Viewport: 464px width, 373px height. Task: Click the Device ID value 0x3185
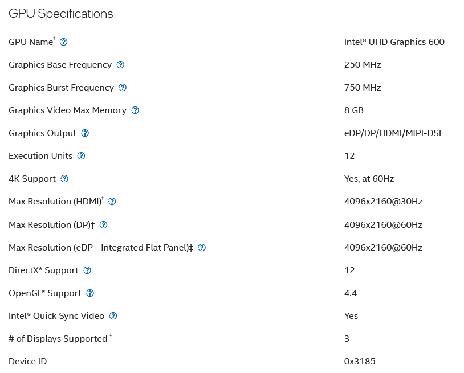tap(360, 362)
